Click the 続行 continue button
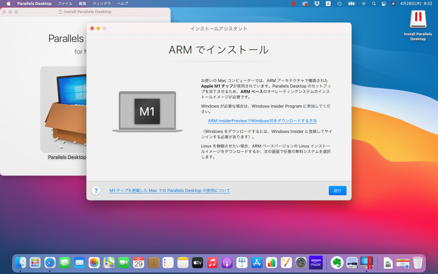Viewport: 438px width, 274px height. click(337, 190)
